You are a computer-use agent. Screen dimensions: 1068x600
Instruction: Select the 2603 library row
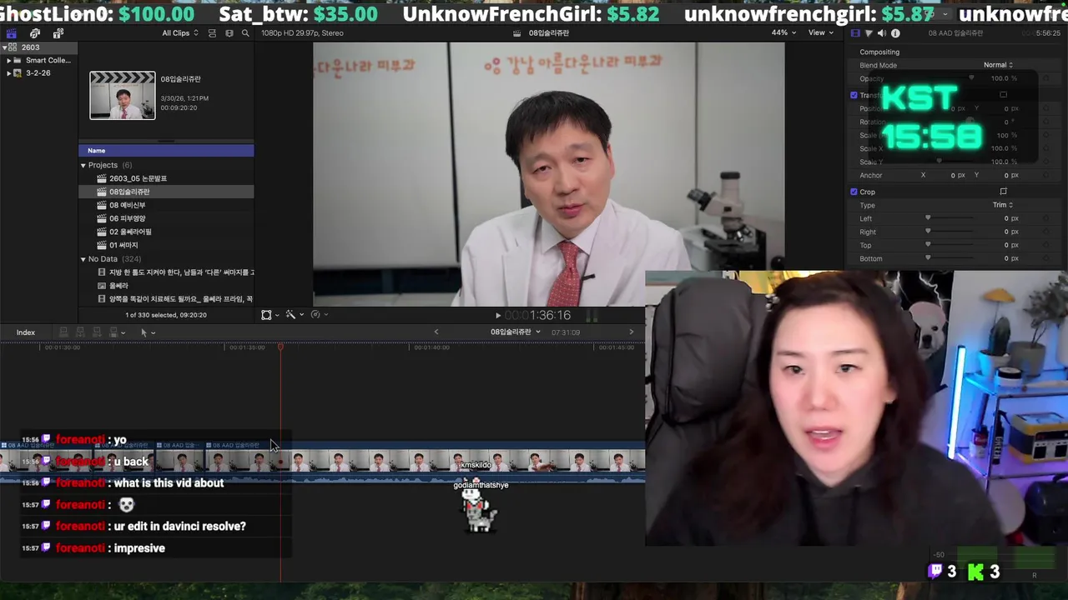(x=39, y=47)
